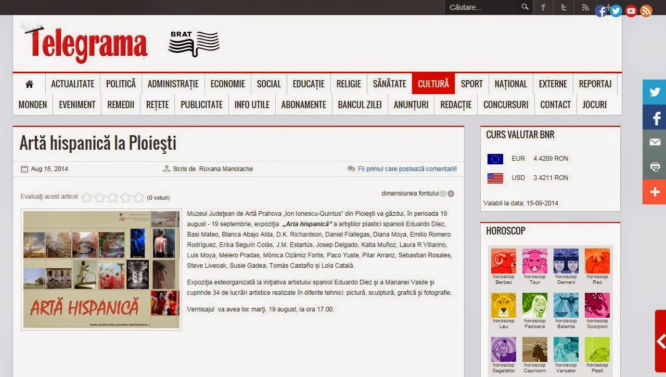Open the BANCUL ZILEI page
Viewport: 666px width, 377px height.
click(x=360, y=105)
